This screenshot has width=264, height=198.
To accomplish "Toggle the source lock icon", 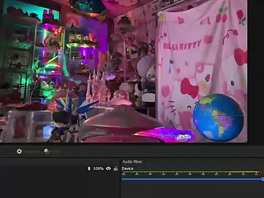I will click(116, 168).
